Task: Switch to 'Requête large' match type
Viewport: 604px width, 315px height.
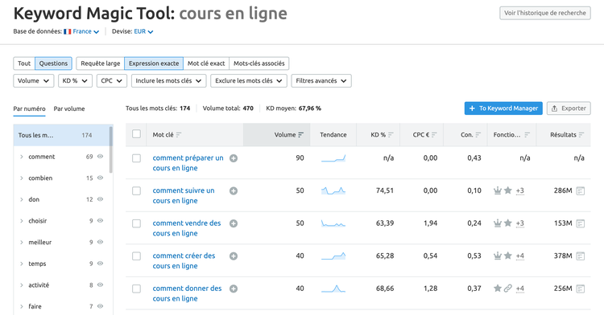Action: 100,63
